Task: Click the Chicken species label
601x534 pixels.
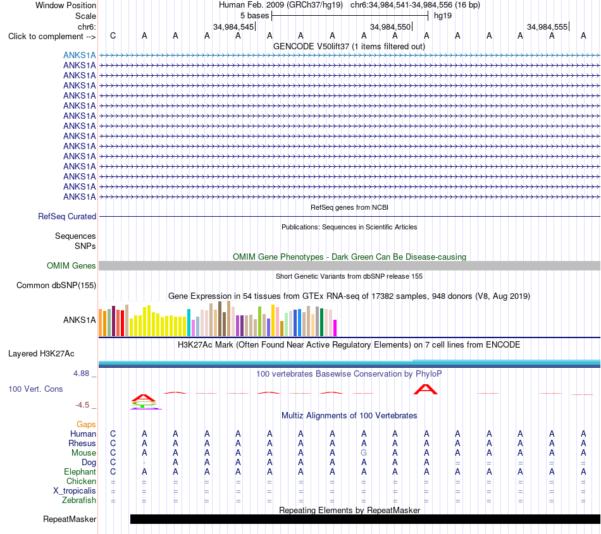Action: point(81,481)
